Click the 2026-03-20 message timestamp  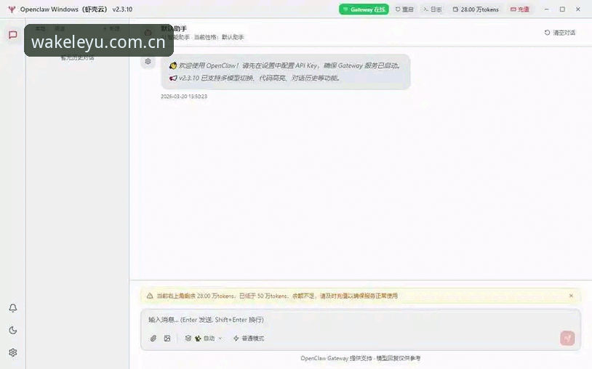coord(184,97)
